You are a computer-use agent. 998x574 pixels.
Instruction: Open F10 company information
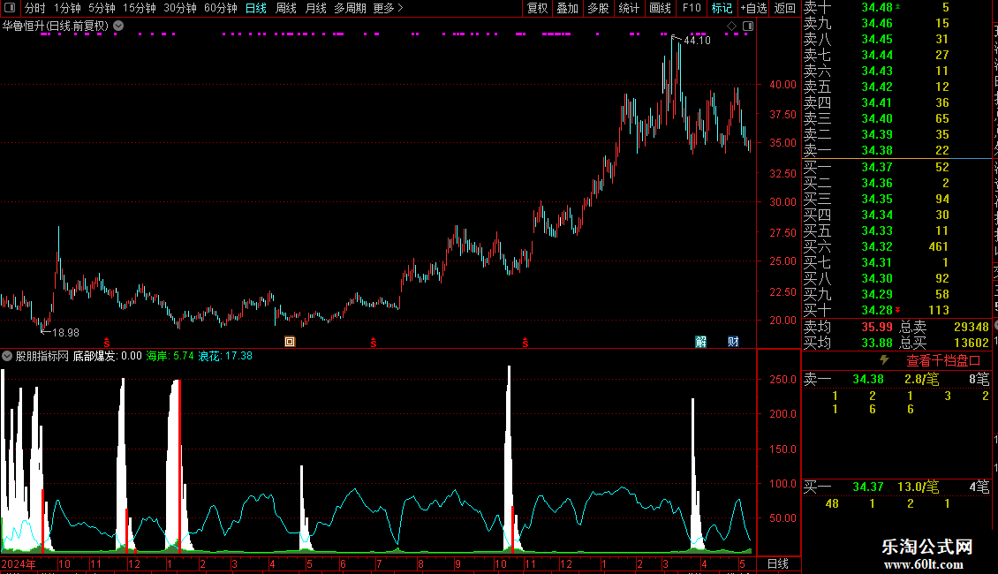692,8
